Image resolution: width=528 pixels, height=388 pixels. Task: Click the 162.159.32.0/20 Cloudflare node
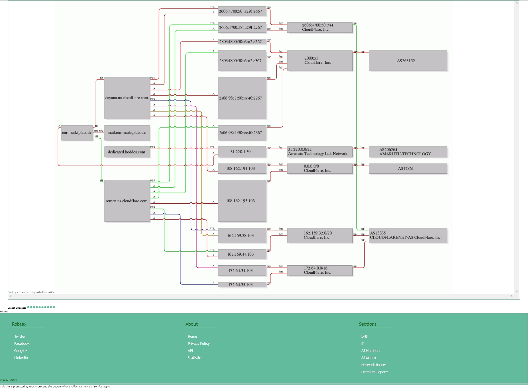320,236
